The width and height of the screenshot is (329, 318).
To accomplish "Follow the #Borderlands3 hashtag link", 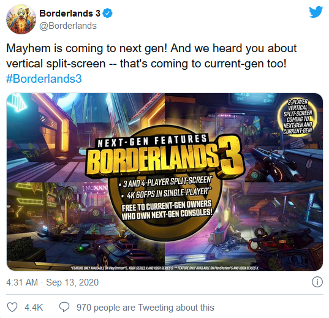I will (44, 79).
